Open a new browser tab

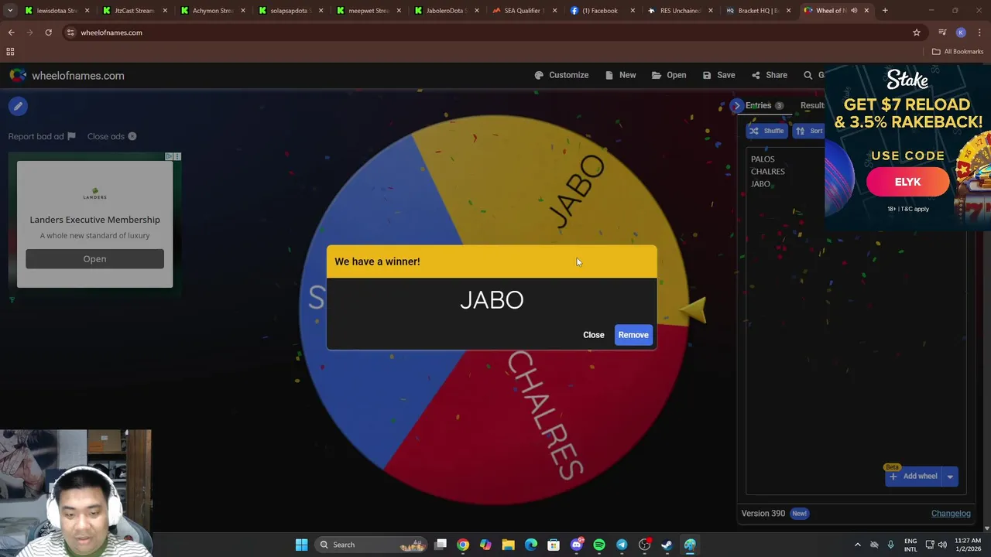pos(885,11)
